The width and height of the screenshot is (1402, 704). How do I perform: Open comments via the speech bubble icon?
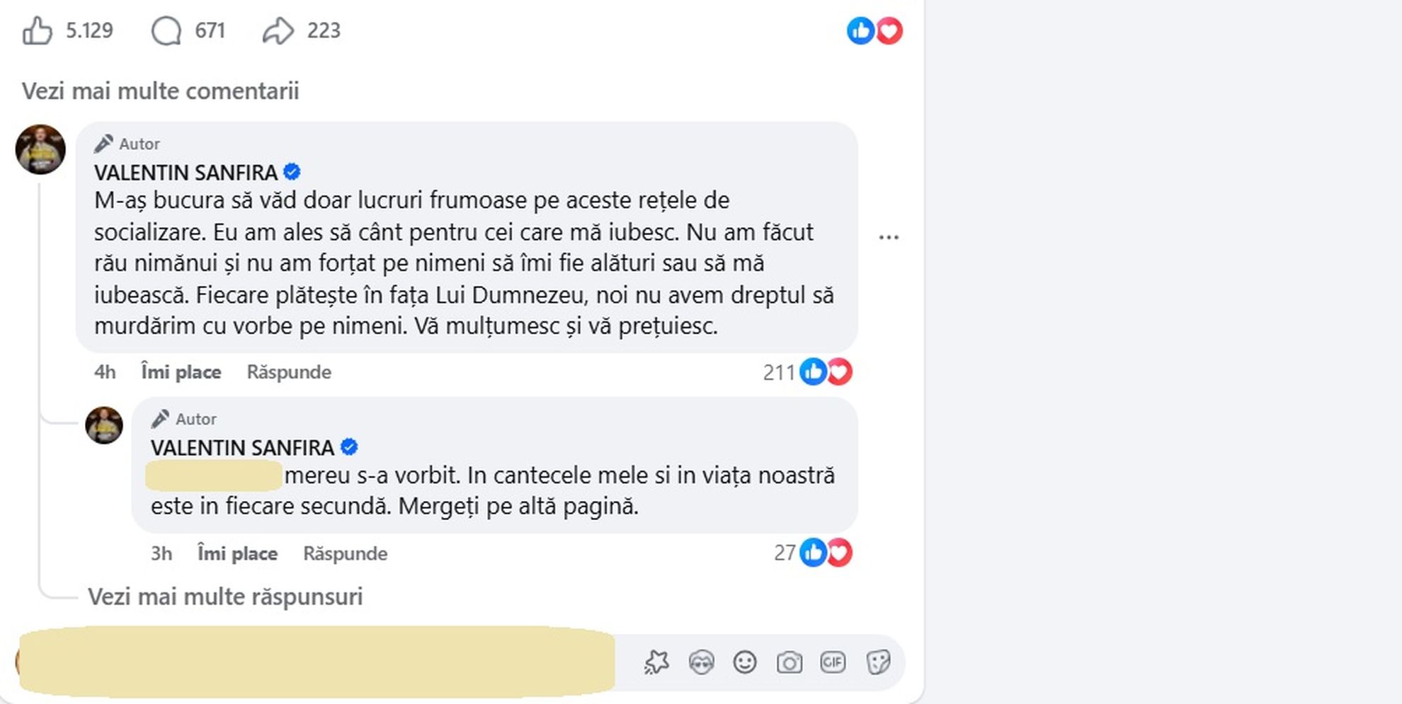(166, 31)
